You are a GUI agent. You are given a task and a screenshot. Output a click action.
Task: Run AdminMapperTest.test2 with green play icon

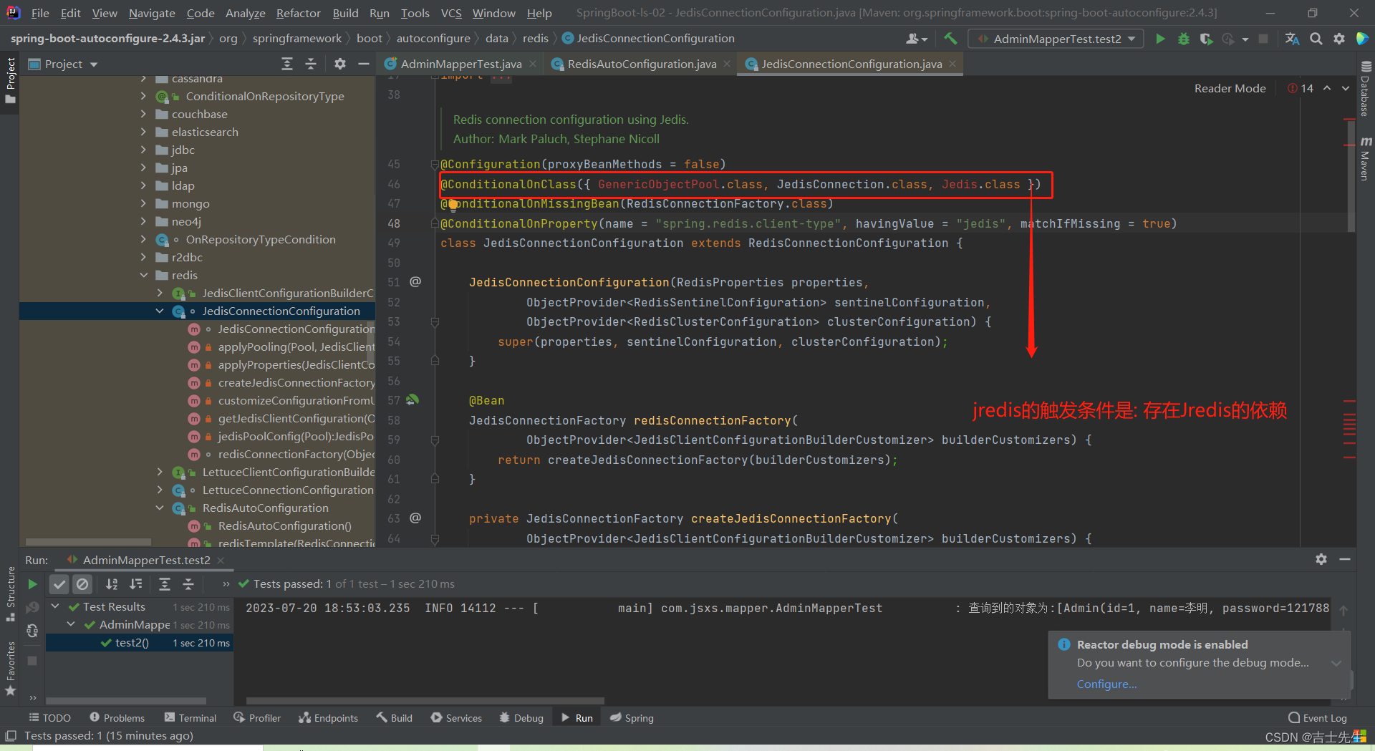coord(1160,39)
